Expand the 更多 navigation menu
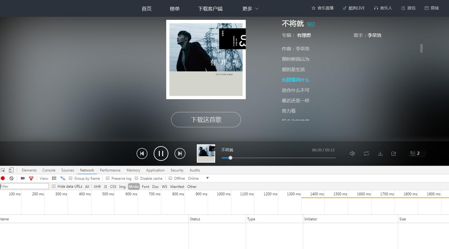 click(x=250, y=9)
